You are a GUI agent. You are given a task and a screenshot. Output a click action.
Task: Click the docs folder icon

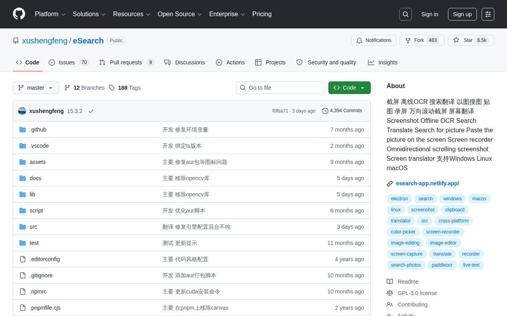23,178
